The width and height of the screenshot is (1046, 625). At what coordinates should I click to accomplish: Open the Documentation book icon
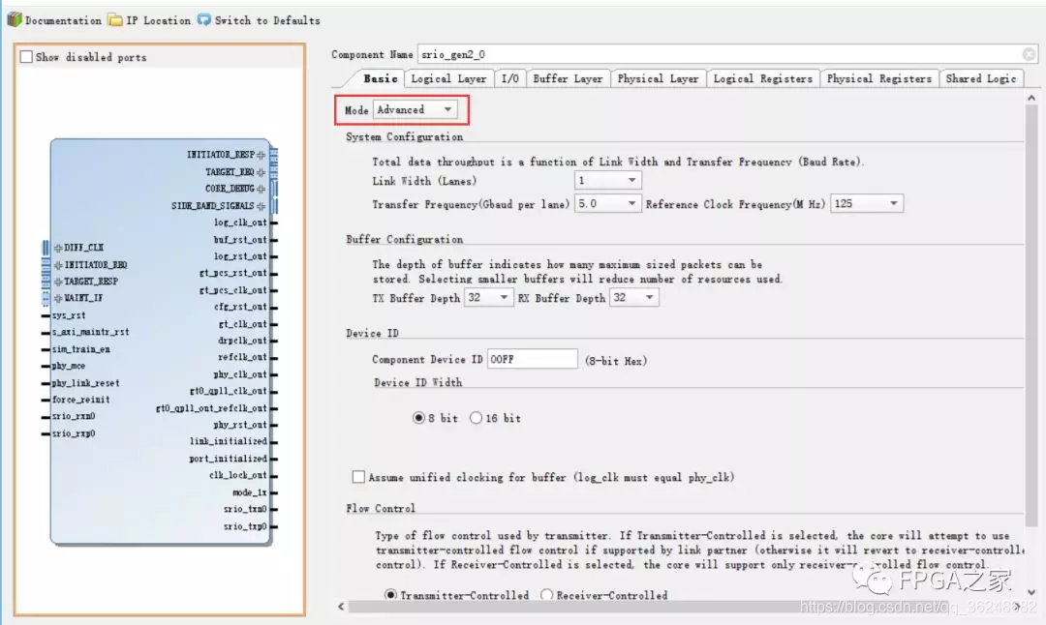point(15,19)
